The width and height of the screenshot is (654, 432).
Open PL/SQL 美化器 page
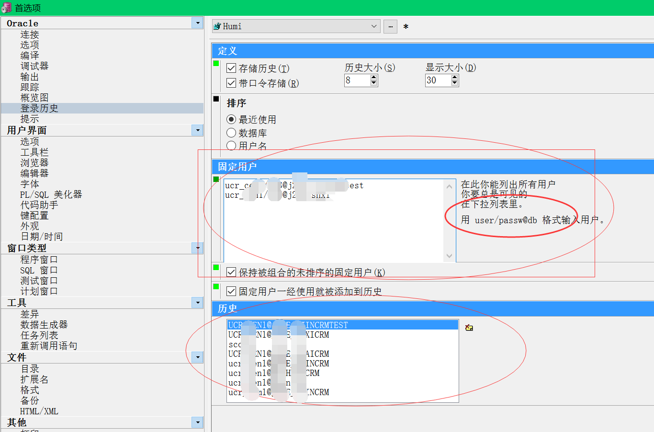(x=51, y=194)
